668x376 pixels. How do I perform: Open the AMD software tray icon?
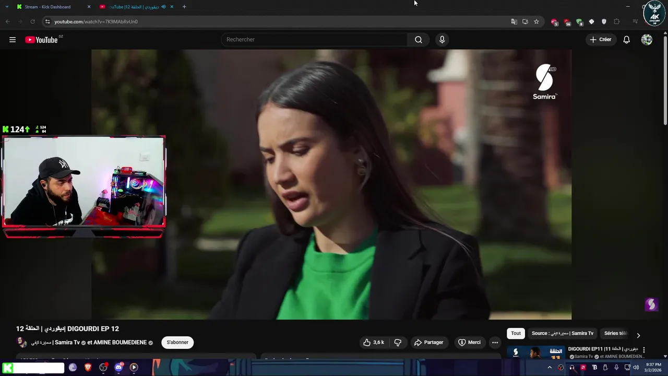(583, 368)
